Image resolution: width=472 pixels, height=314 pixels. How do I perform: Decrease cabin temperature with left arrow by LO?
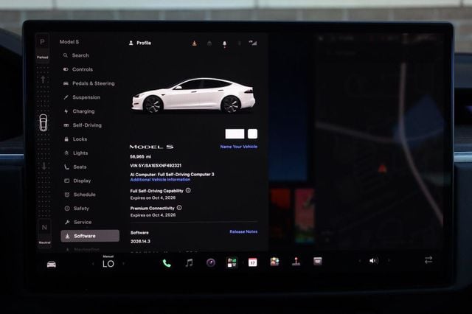tap(93, 264)
